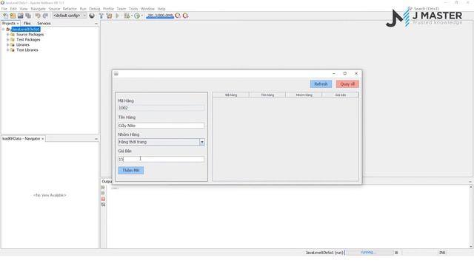
Task: Close the Navigator tab
Action: 43,139
